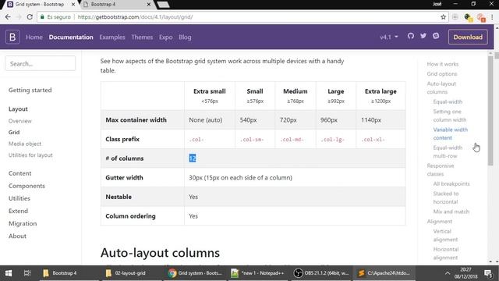This screenshot has height=281, width=499.
Task: Open Documentation in navbar
Action: click(x=71, y=37)
